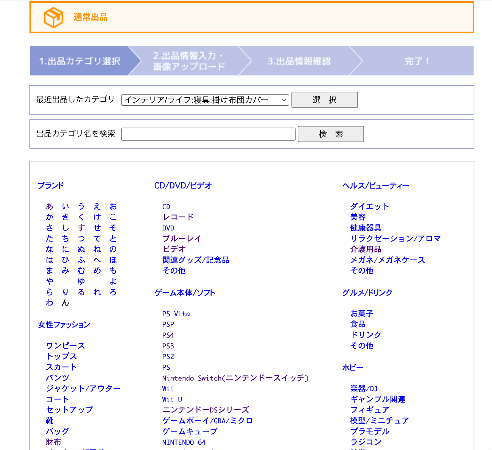Click the category name search field

pos(208,134)
